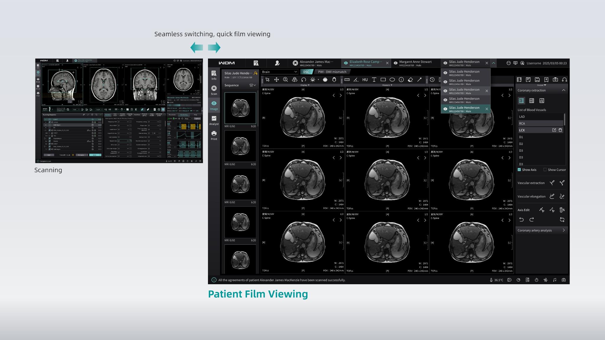Activate the pan move tool
Screen dimensions: 605x340
(x=277, y=80)
